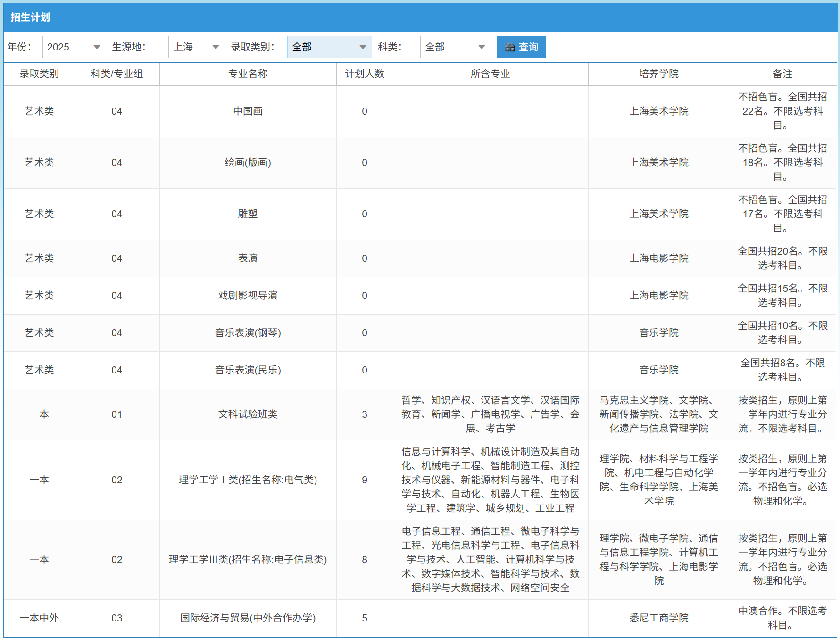Click the 文科试验班类 major name
Viewport: 840px width, 638px height.
[248, 414]
